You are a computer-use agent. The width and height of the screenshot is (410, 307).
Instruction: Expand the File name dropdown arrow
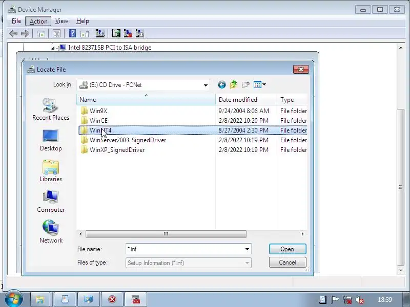(247, 249)
